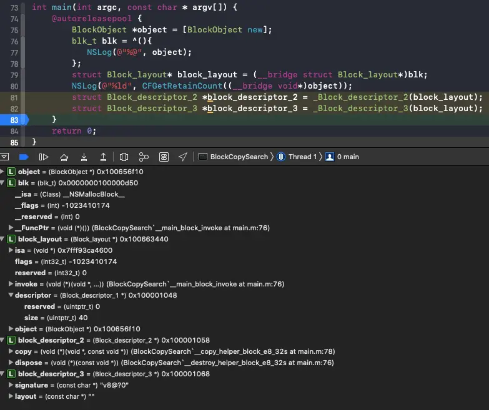Click @autoreleasepool keyword on line 74

(92, 18)
